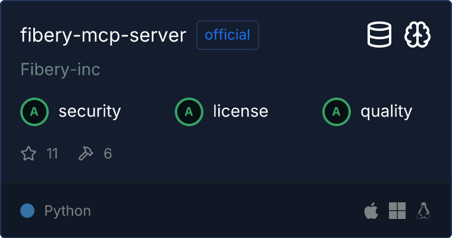Click the blue "official" badge
Viewport: 452px width, 238px height.
228,35
